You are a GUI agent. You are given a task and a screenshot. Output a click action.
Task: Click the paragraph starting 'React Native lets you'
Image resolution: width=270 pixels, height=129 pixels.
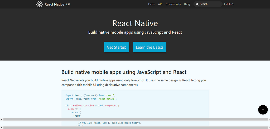tap(134, 82)
